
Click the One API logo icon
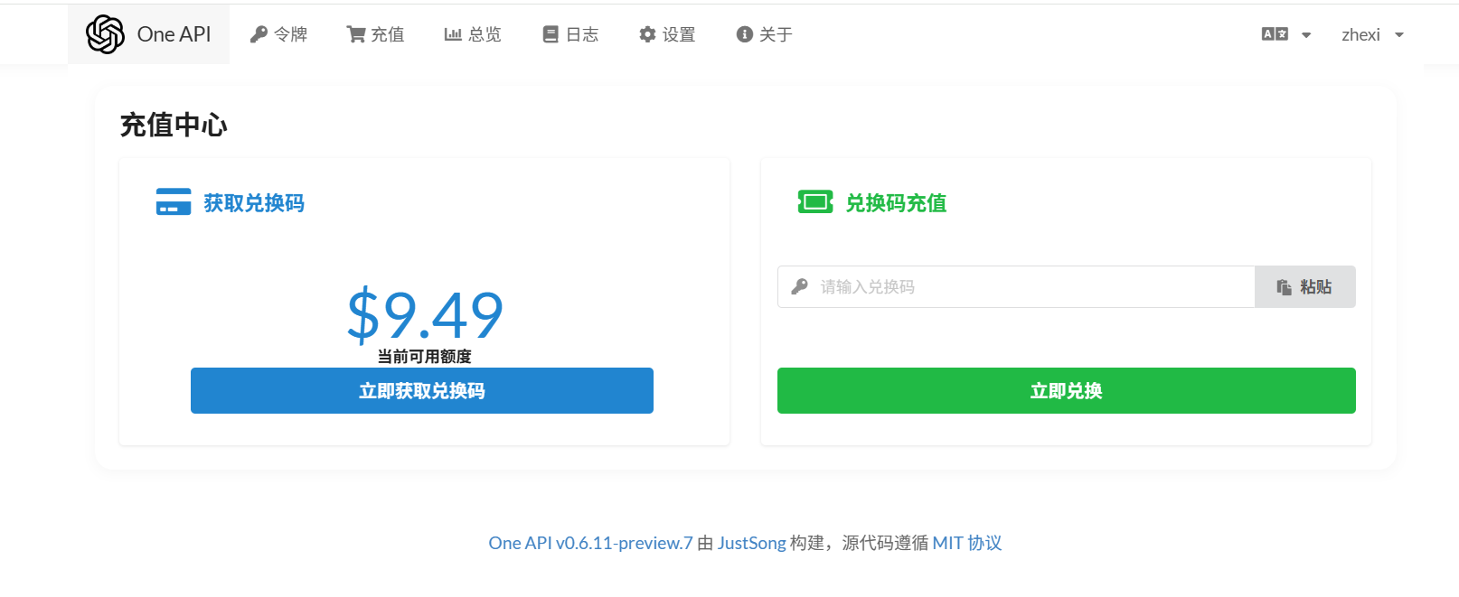point(105,34)
